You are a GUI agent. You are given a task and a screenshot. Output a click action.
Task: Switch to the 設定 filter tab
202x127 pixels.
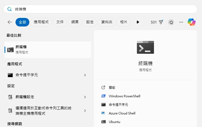pyautogui.click(x=90, y=22)
